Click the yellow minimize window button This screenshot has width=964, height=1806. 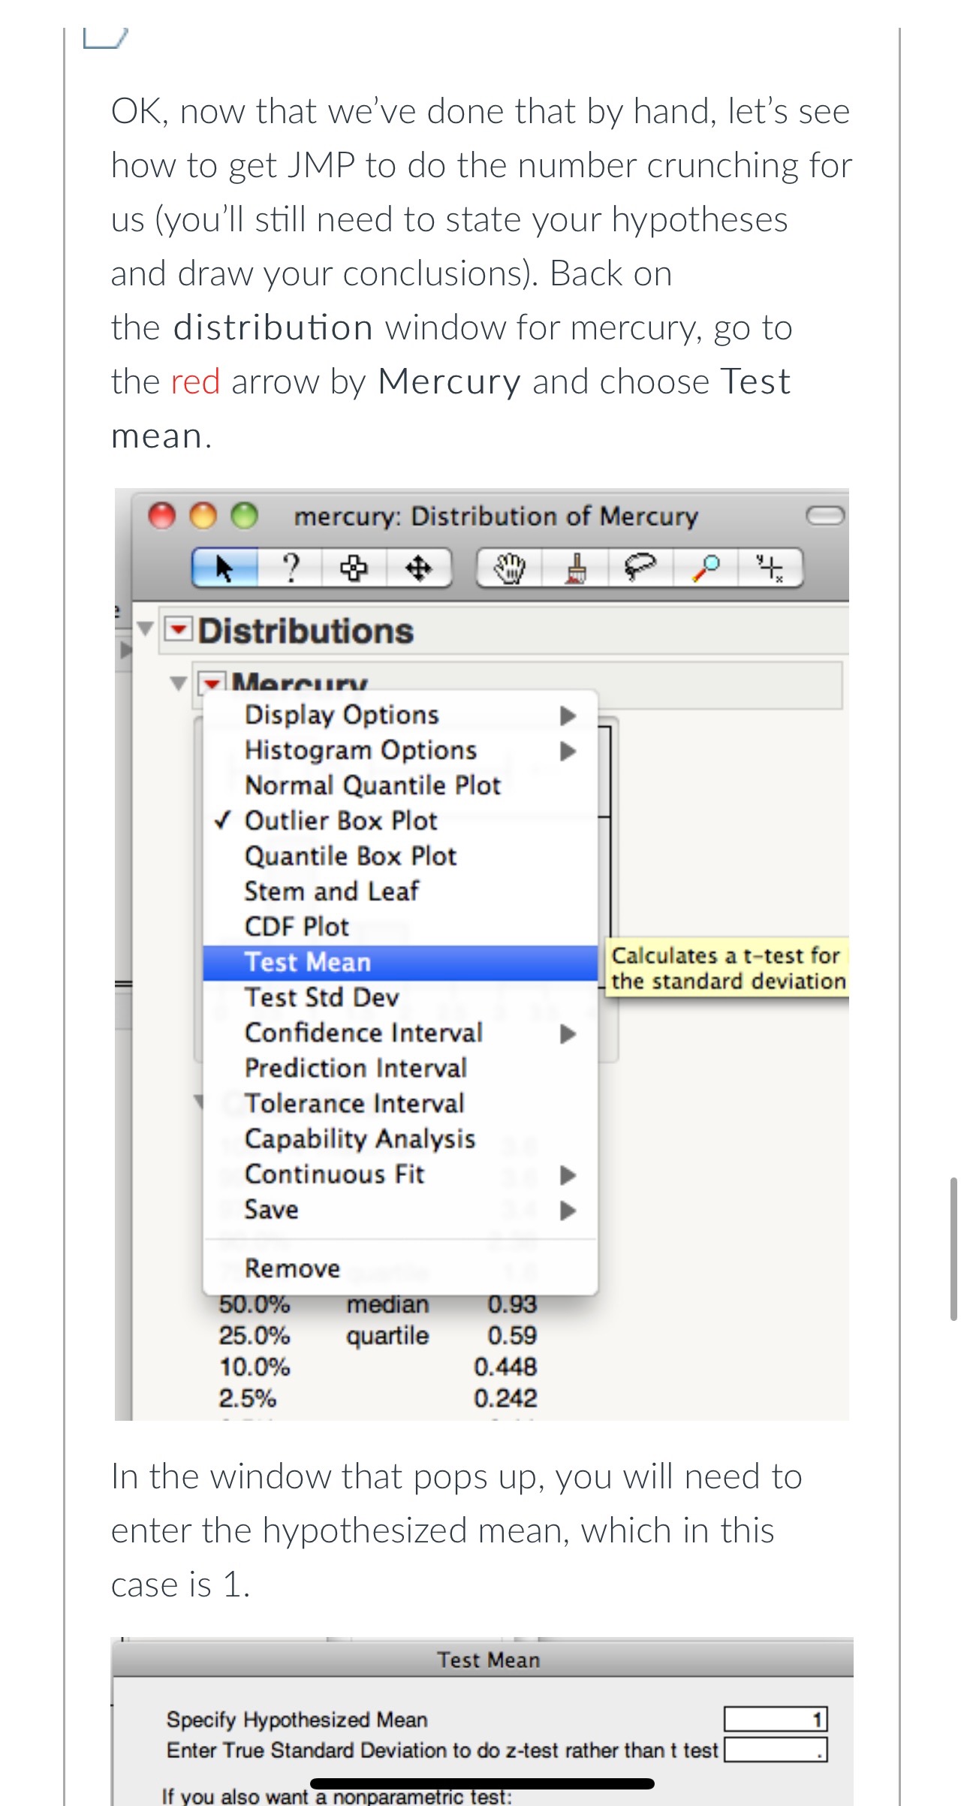(203, 516)
